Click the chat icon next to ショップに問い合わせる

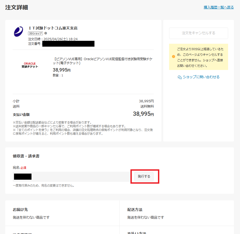click(x=180, y=77)
